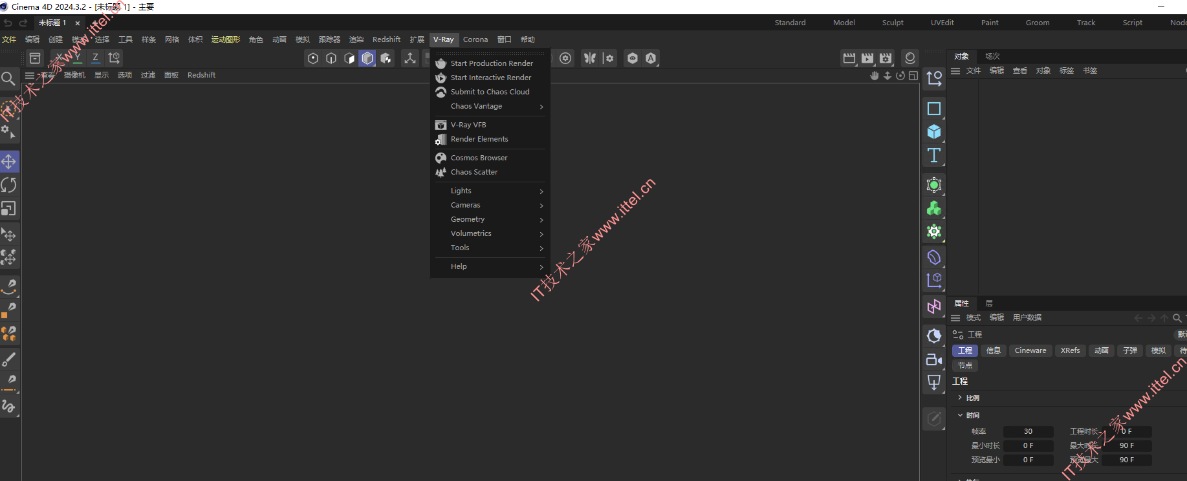Screen dimensions: 1187x481
Task: Switch to the Model layout
Action: (x=844, y=23)
